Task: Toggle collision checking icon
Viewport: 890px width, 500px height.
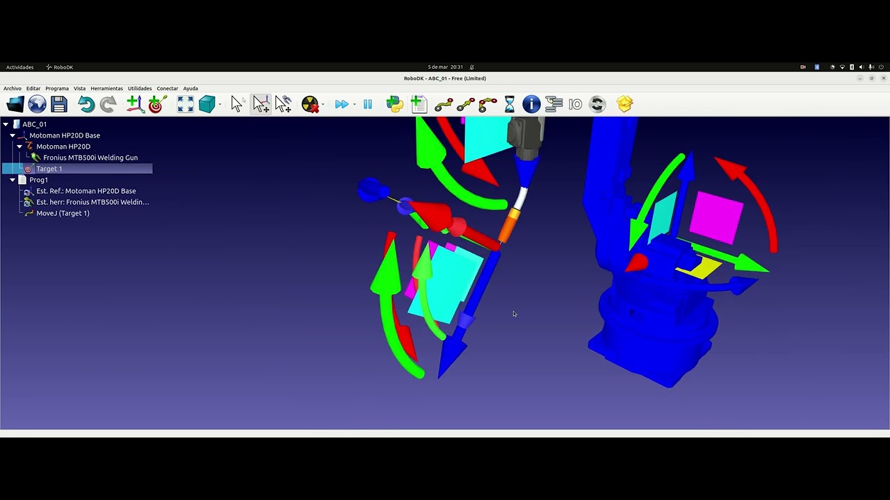Action: click(x=310, y=104)
